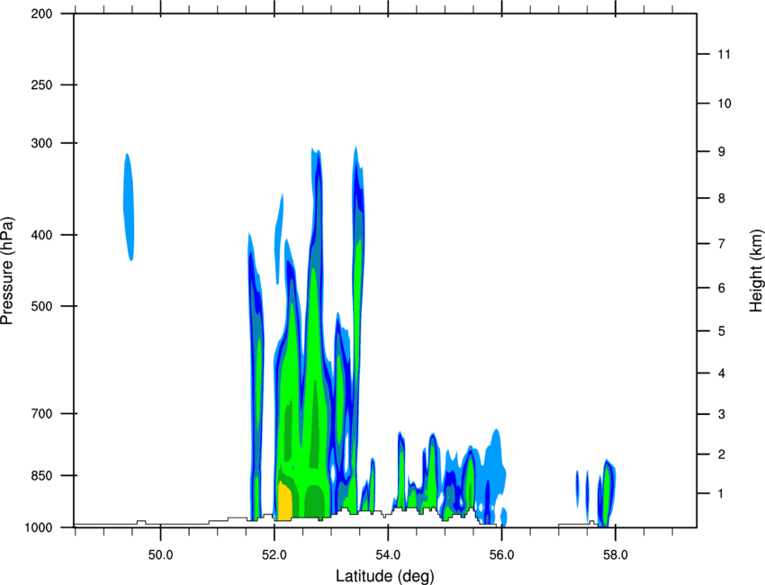Click the 250 pressure tick label
This screenshot has width=765, height=585.
41,85
